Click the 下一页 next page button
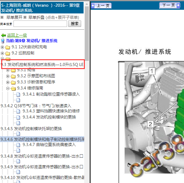This screenshot has height=183, width=184. [x=170, y=5]
